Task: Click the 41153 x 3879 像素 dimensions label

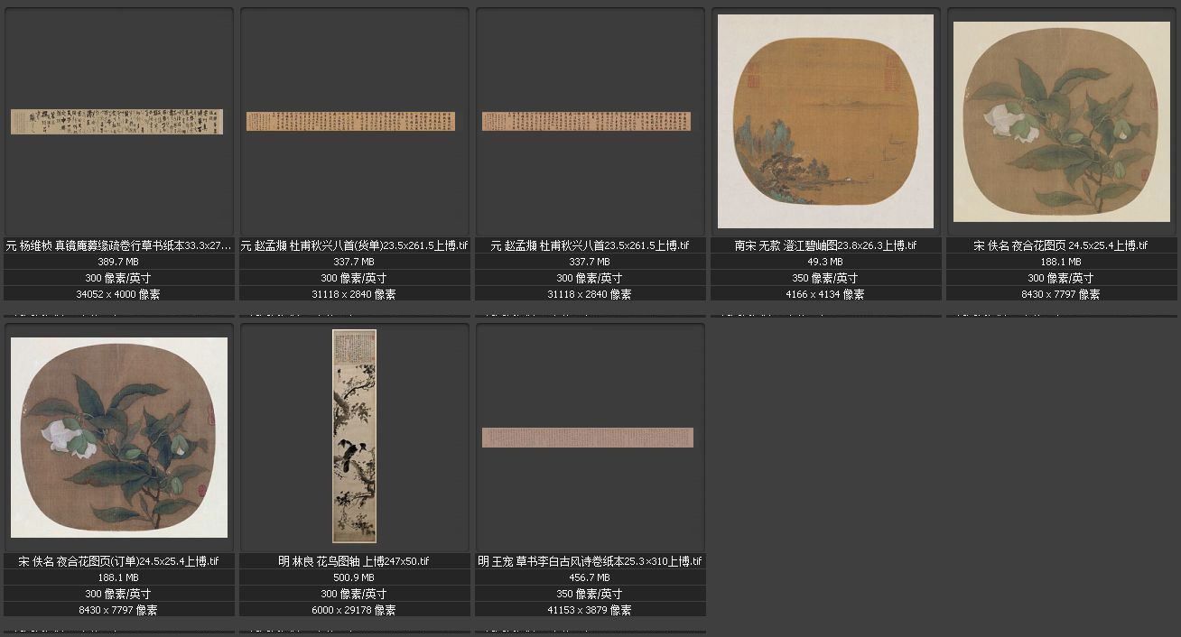Action: [590, 610]
